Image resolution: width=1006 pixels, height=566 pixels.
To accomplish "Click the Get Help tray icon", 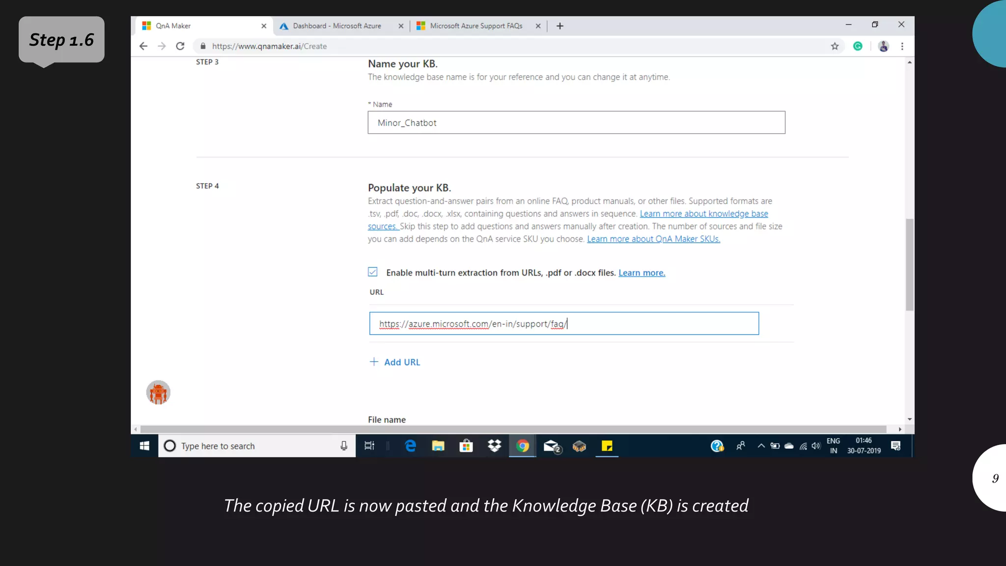I will (x=717, y=446).
